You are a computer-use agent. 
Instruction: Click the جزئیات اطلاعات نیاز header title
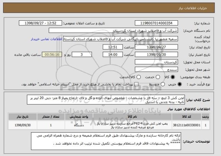tap(193, 8)
